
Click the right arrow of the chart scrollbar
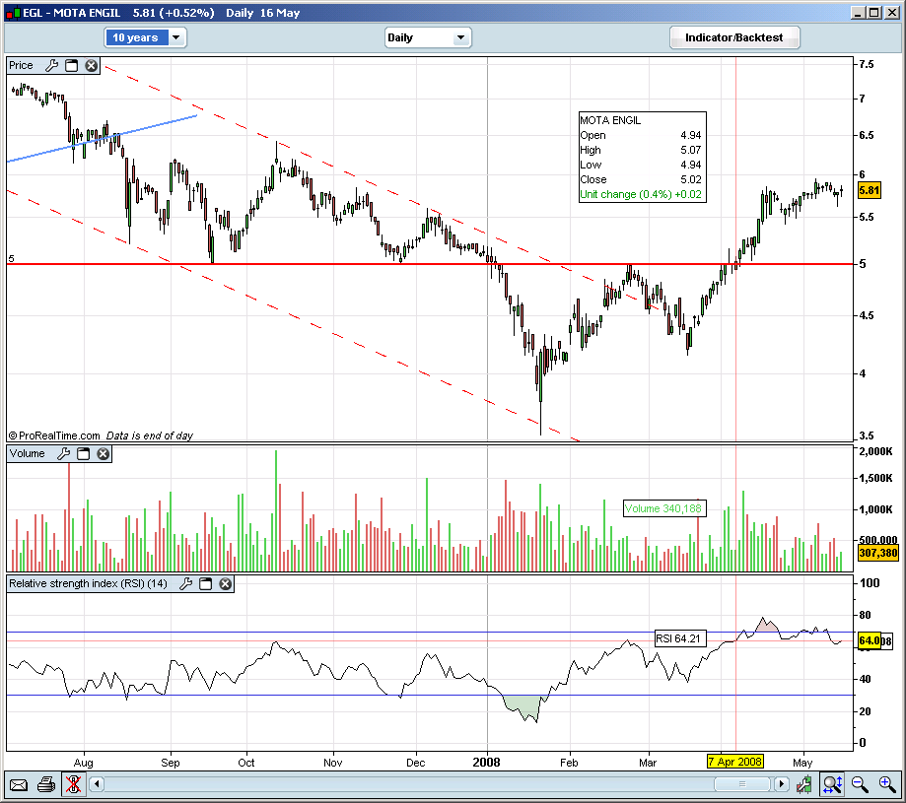[781, 783]
